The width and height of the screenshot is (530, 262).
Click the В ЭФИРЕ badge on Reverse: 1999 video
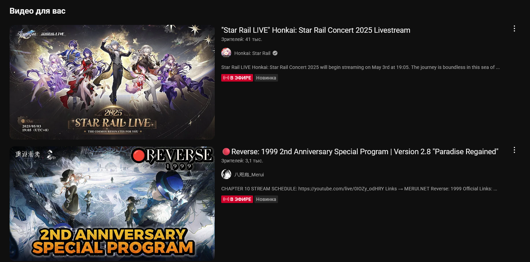(x=237, y=199)
